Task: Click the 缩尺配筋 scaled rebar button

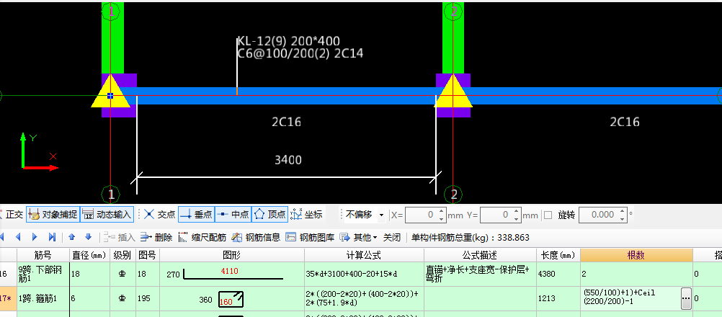Action: [202, 238]
